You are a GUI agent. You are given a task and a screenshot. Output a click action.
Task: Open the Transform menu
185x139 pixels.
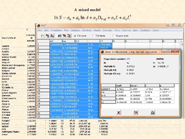(56, 30)
